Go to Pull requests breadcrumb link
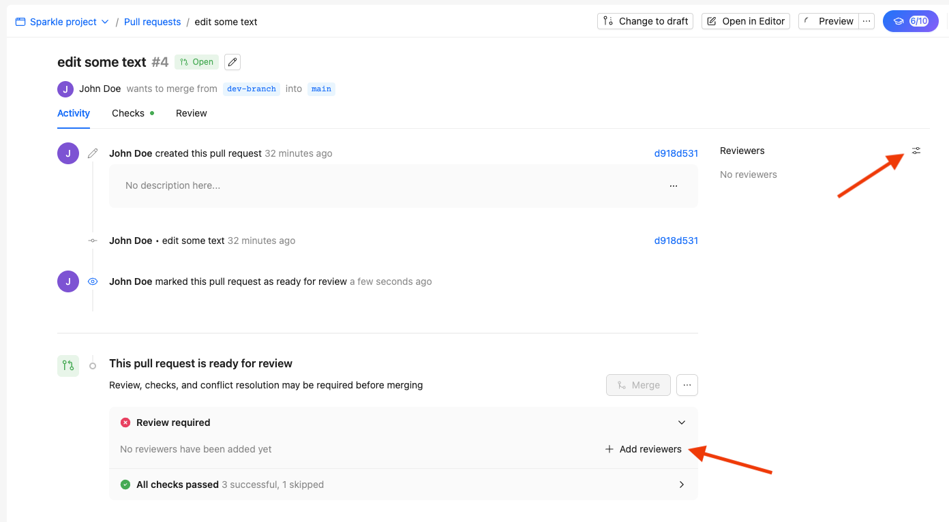The height and width of the screenshot is (522, 949). pos(152,22)
